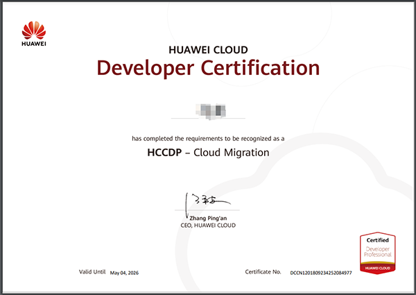Image resolution: width=416 pixels, height=295 pixels.
Task: Click the red HUAWEI CLOUD badge banner
Action: [376, 267]
